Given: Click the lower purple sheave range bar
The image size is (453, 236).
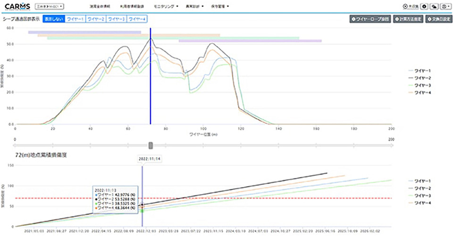Looking at the screenshot, I should point(250,41).
